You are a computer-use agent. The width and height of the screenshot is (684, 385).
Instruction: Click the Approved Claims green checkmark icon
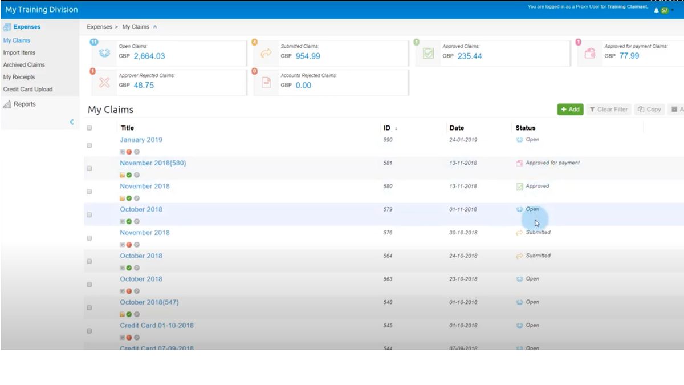pos(427,52)
